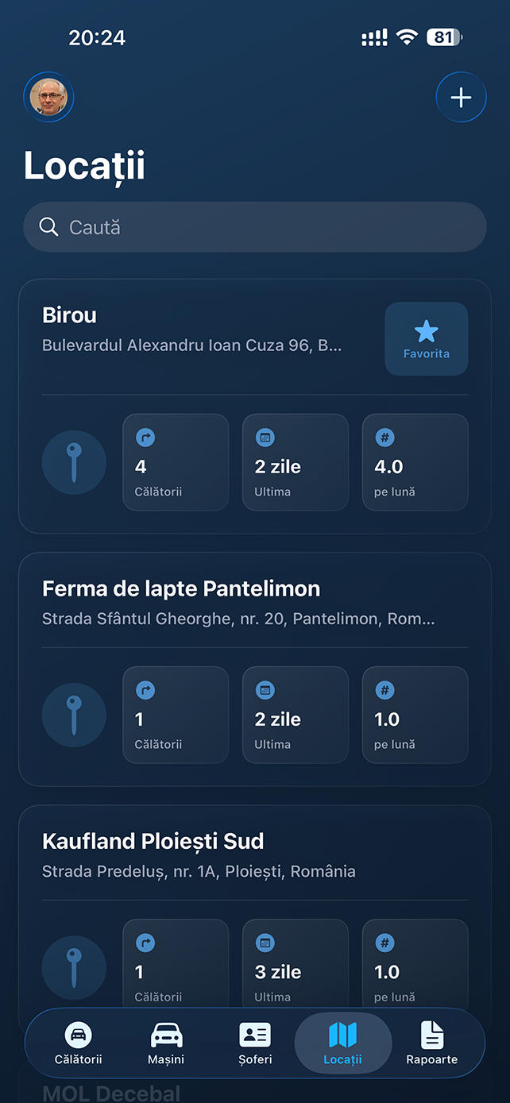Screen dimensions: 510x1103
Task: Toggle the Favorita star on Birou
Action: (426, 339)
